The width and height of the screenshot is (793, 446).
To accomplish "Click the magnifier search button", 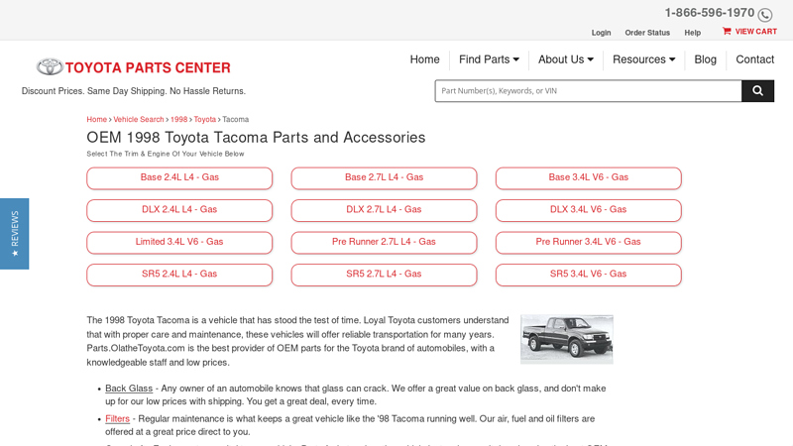I will click(x=757, y=91).
